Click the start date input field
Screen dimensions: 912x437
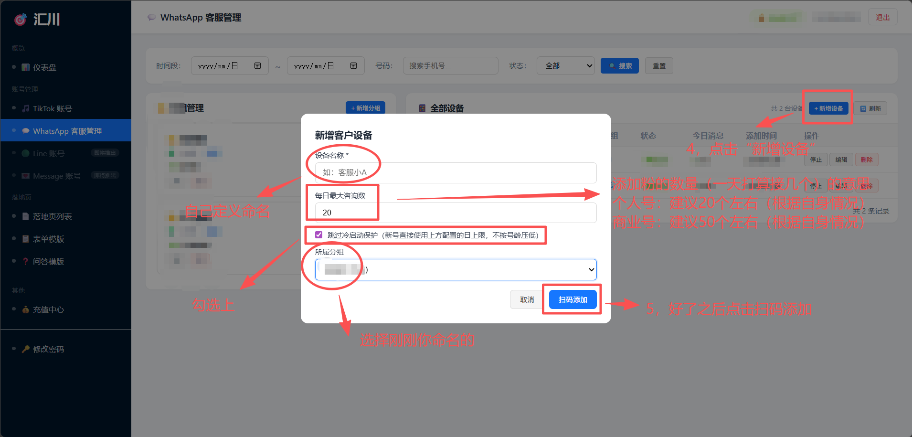coord(229,66)
